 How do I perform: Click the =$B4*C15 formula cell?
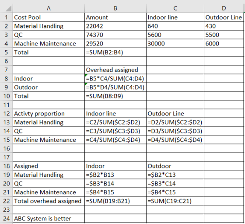click(175, 192)
